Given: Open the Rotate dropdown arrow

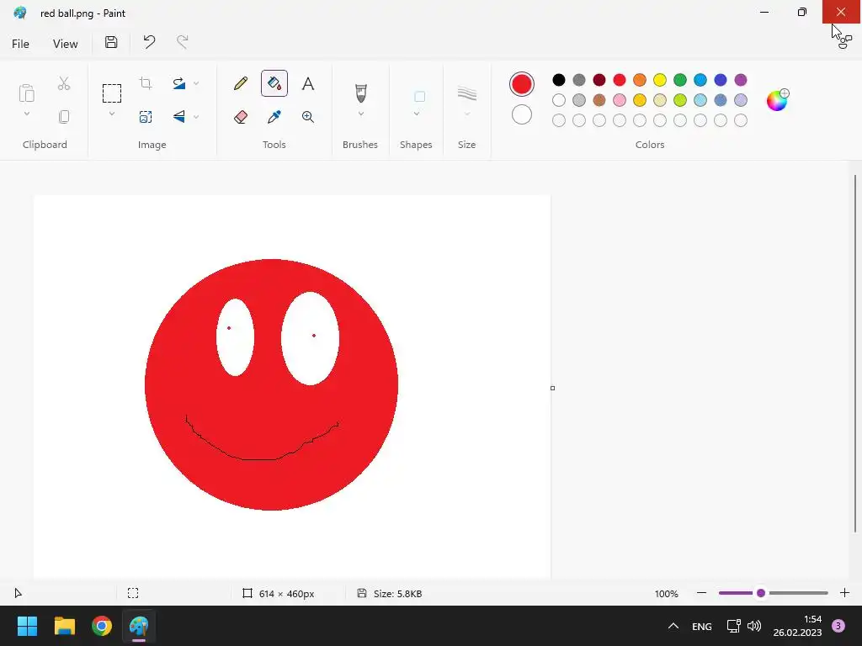Looking at the screenshot, I should pyautogui.click(x=196, y=83).
